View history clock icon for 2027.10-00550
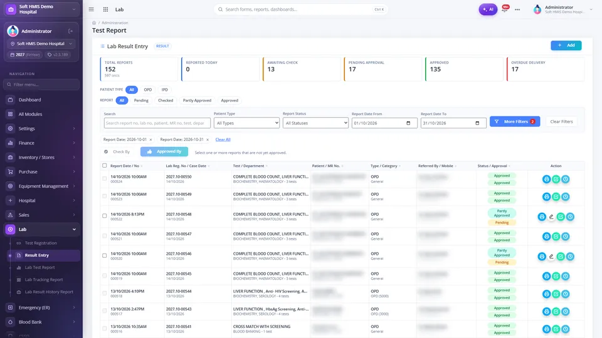This screenshot has height=338, width=602. [566, 179]
